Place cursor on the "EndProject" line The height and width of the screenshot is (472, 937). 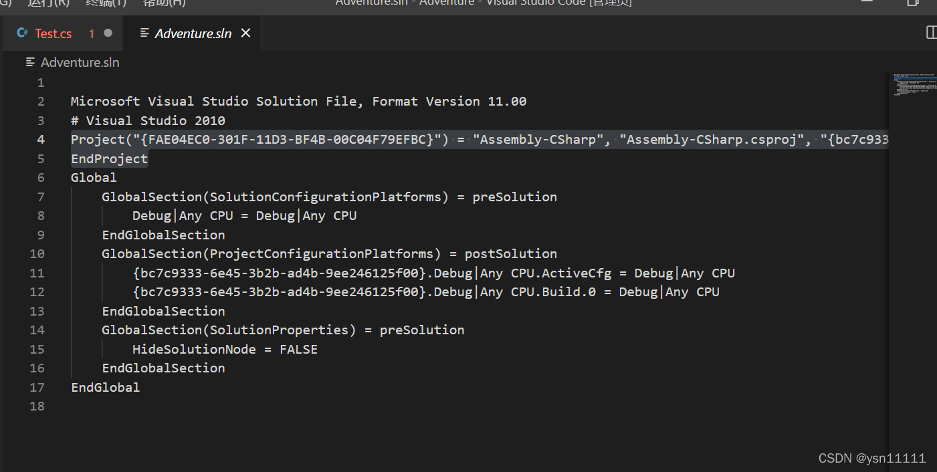coord(110,159)
